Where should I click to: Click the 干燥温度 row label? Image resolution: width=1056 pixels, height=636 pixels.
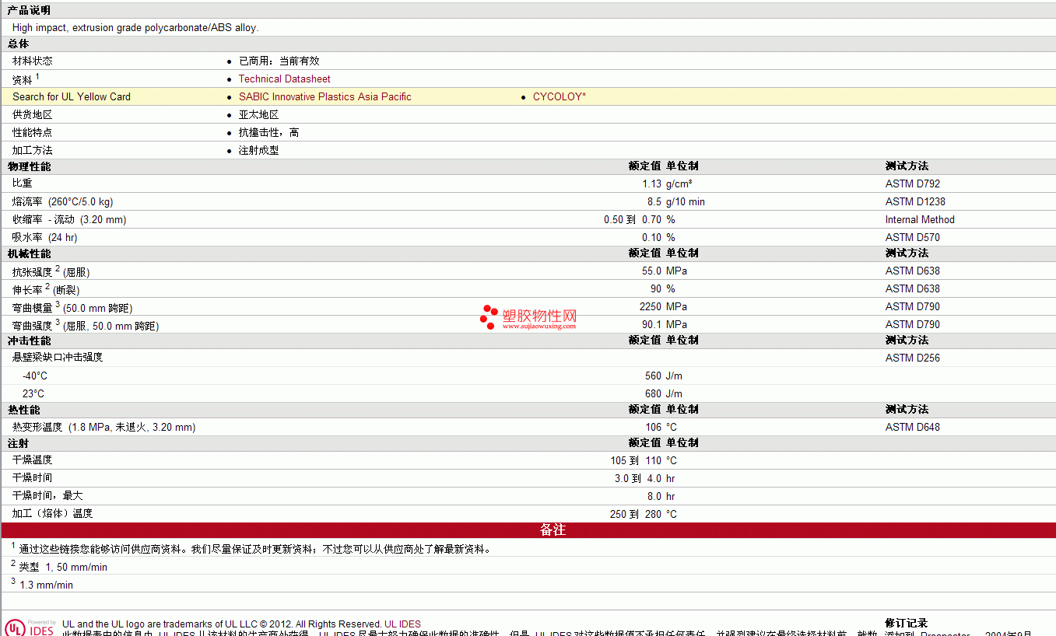click(33, 460)
